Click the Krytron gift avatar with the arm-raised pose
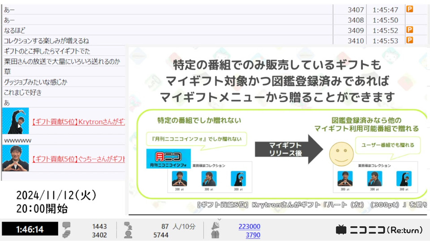Screen dimensions: 430x241 click(x=16, y=121)
